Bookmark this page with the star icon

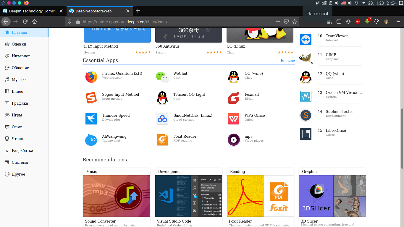(295, 22)
